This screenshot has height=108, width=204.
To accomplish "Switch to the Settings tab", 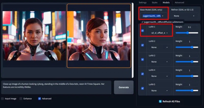I will coord(143,3).
